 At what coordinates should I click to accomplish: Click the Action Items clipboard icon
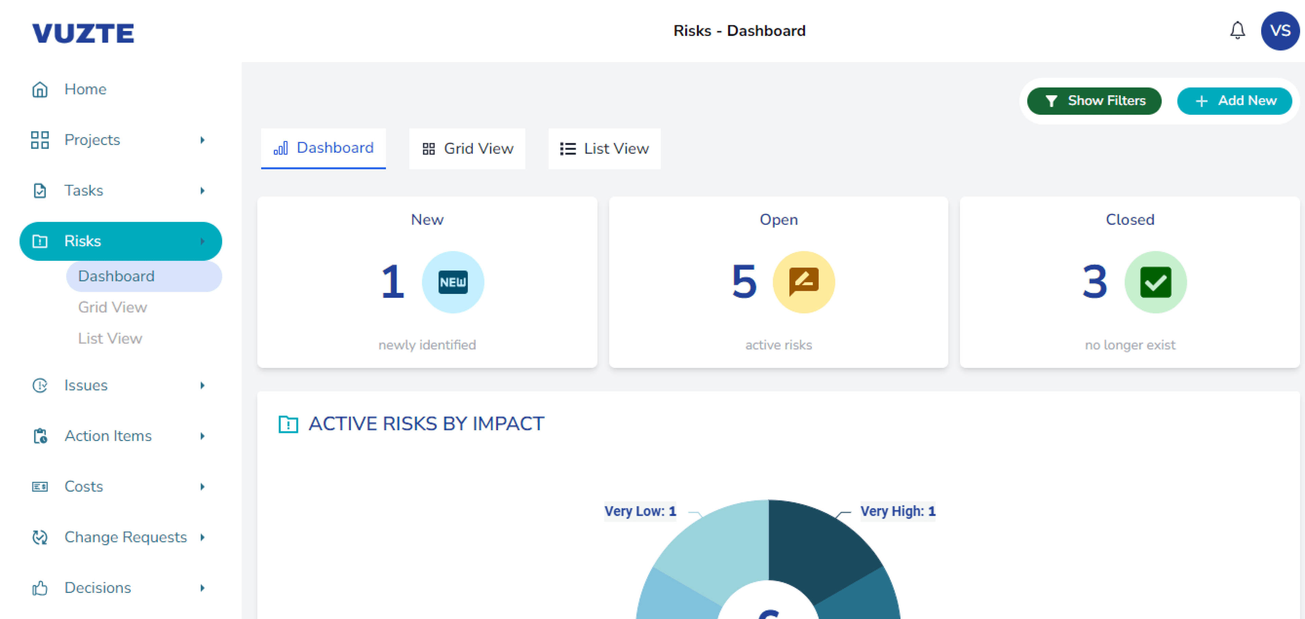pyautogui.click(x=40, y=436)
